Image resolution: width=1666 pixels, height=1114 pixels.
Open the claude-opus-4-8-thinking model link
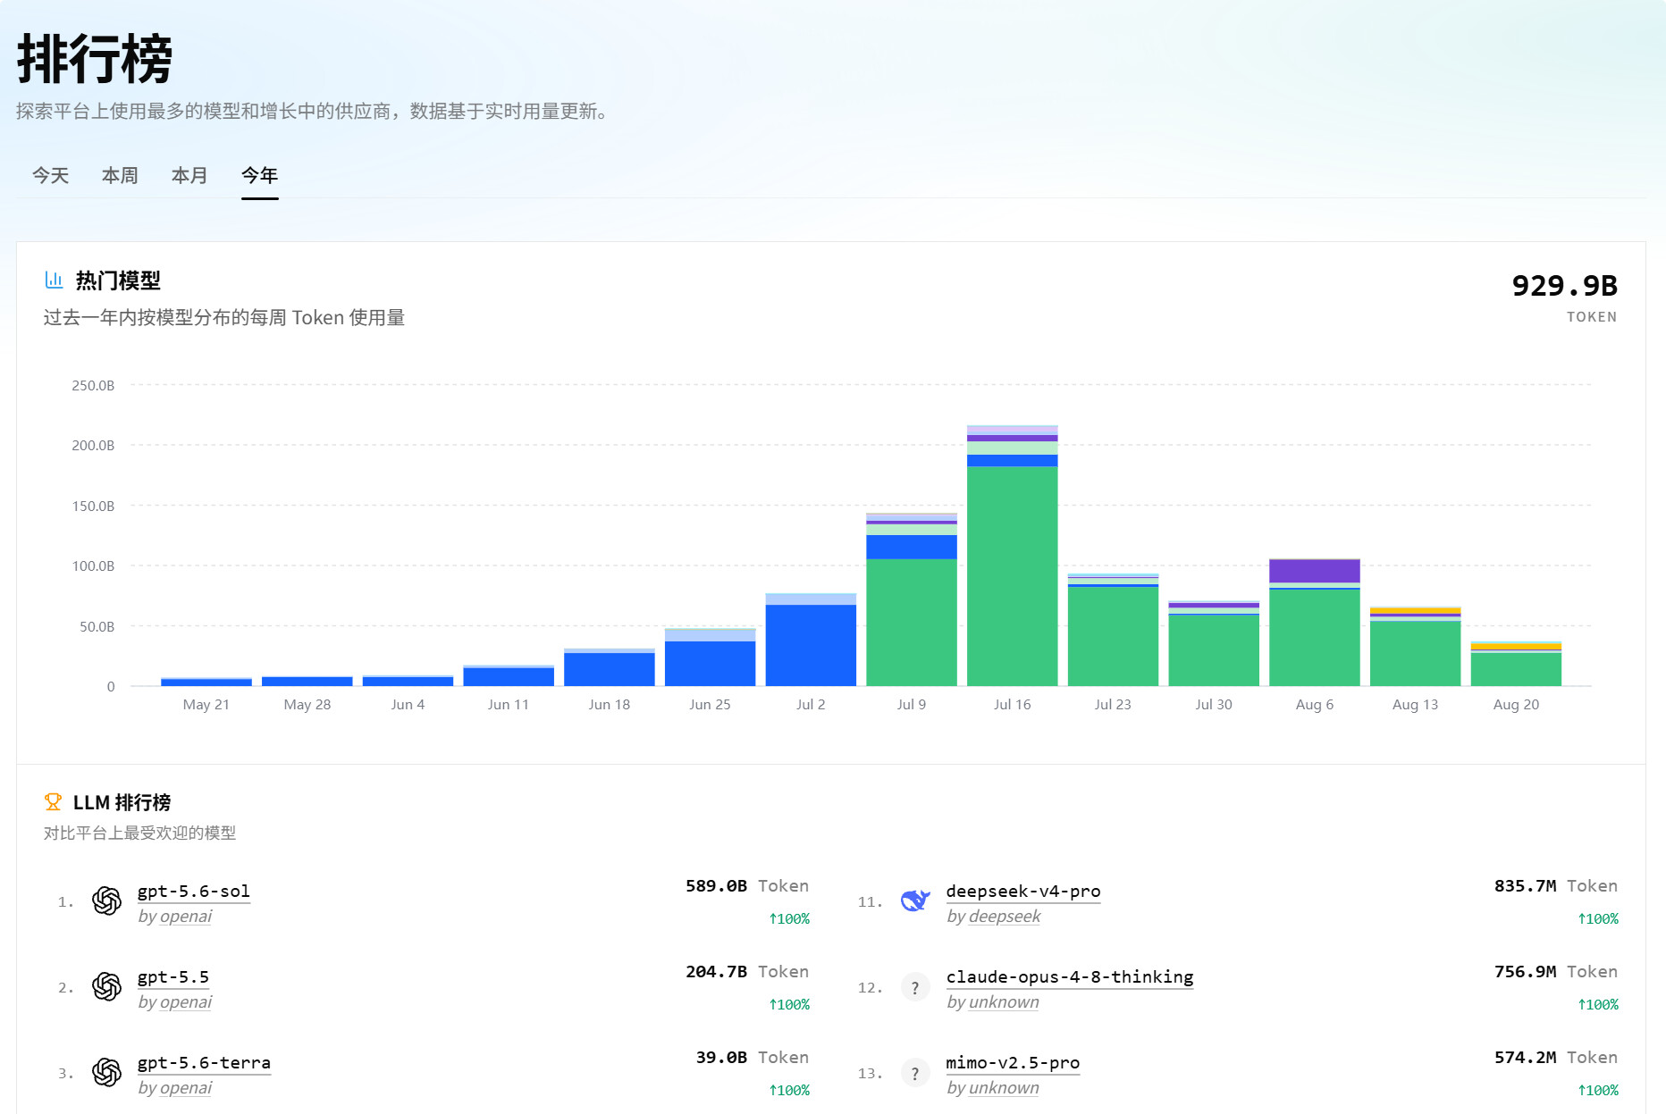pyautogui.click(x=1070, y=977)
